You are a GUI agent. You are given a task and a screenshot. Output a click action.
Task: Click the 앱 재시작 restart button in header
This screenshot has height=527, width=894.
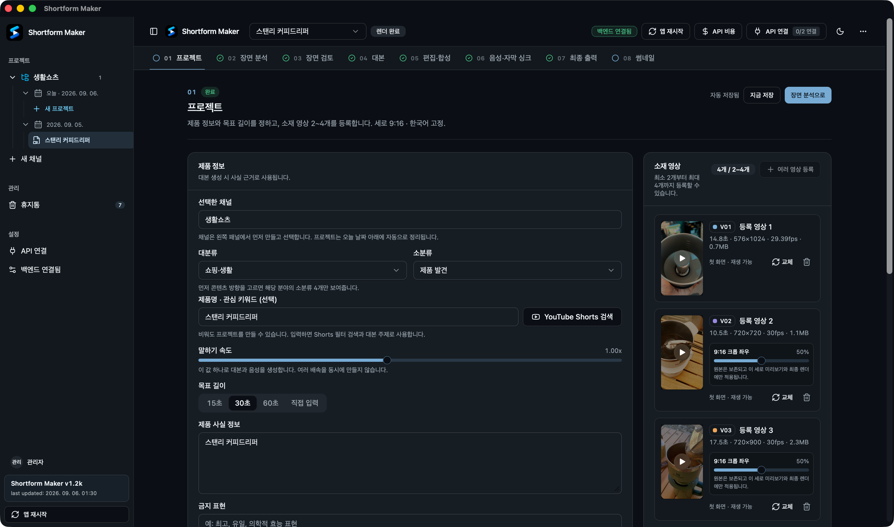[666, 31]
